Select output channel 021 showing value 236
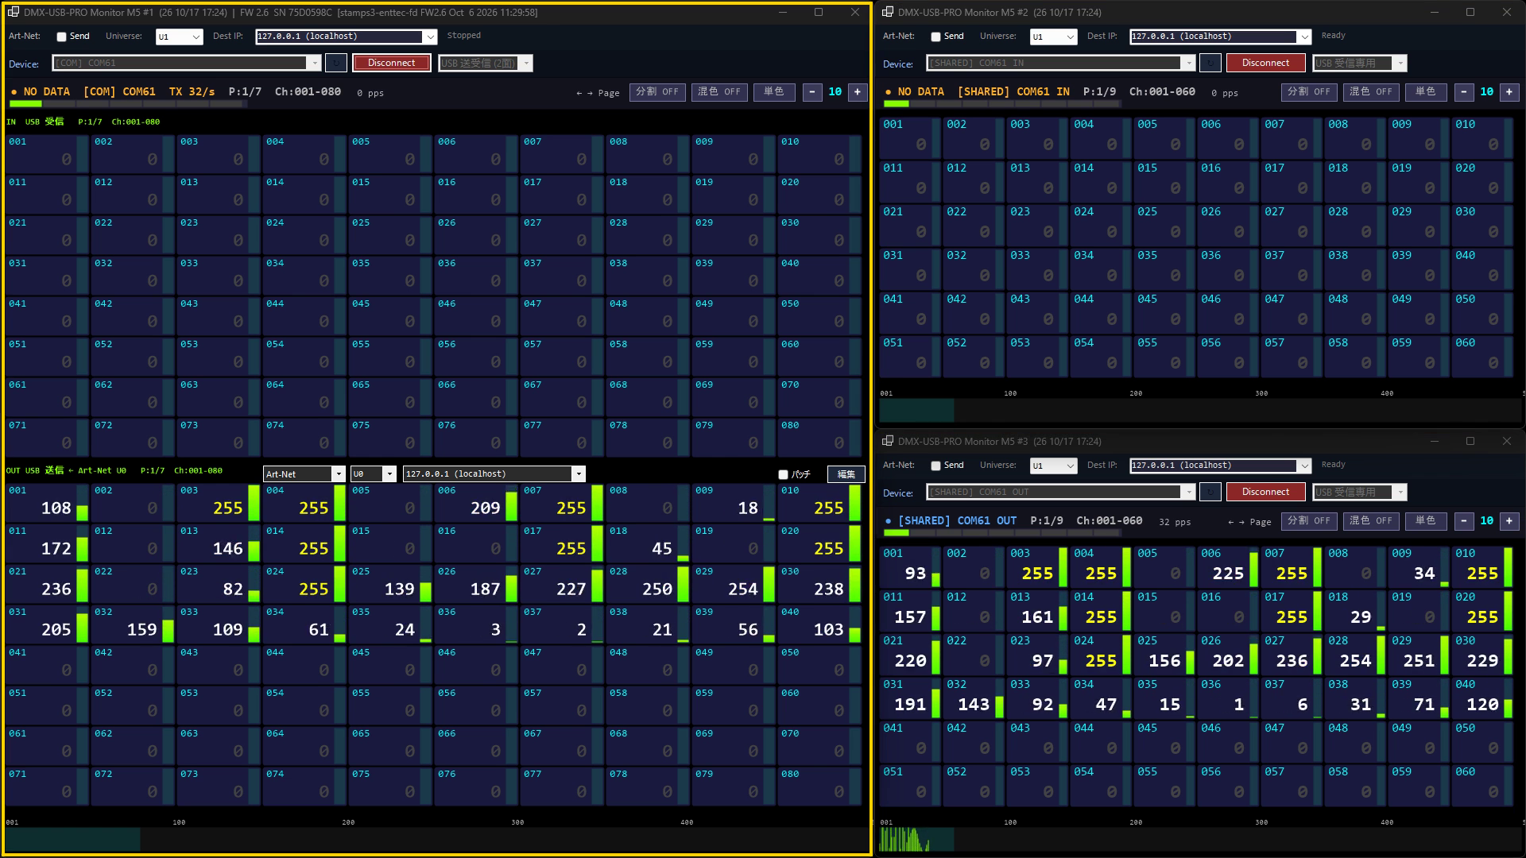 coord(47,583)
